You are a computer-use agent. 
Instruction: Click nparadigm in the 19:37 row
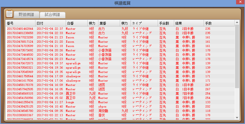coord(73,63)
